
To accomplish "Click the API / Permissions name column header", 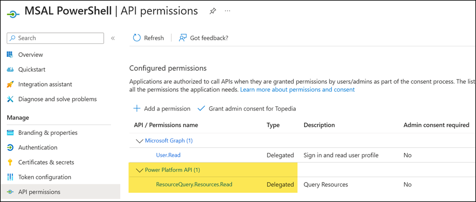I will pyautogui.click(x=166, y=125).
